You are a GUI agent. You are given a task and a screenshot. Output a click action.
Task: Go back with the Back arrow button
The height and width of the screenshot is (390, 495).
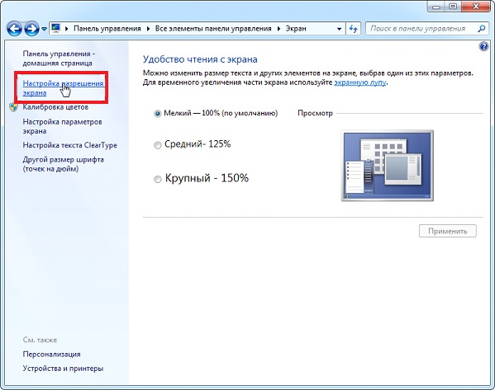[14, 29]
